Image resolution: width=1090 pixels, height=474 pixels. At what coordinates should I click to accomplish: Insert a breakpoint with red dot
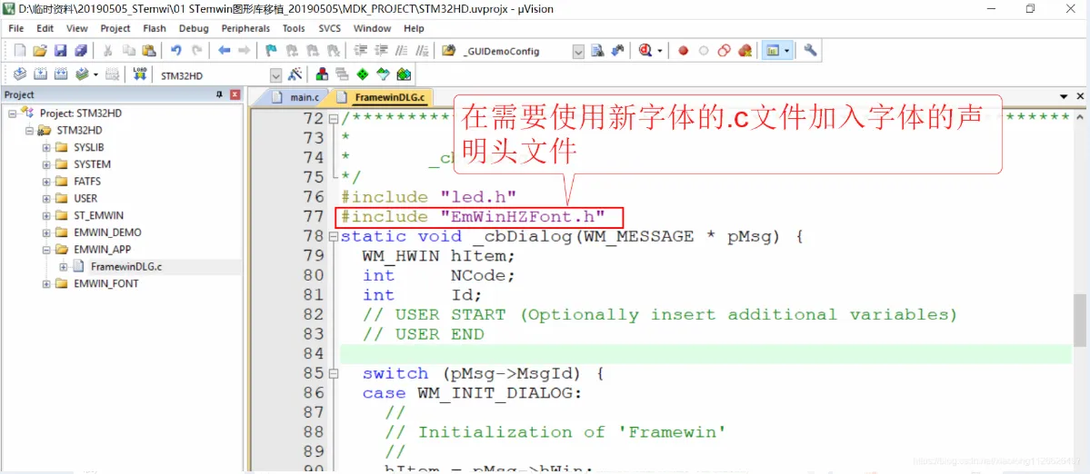pos(684,51)
